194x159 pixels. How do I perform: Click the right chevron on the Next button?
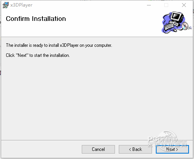177,149
